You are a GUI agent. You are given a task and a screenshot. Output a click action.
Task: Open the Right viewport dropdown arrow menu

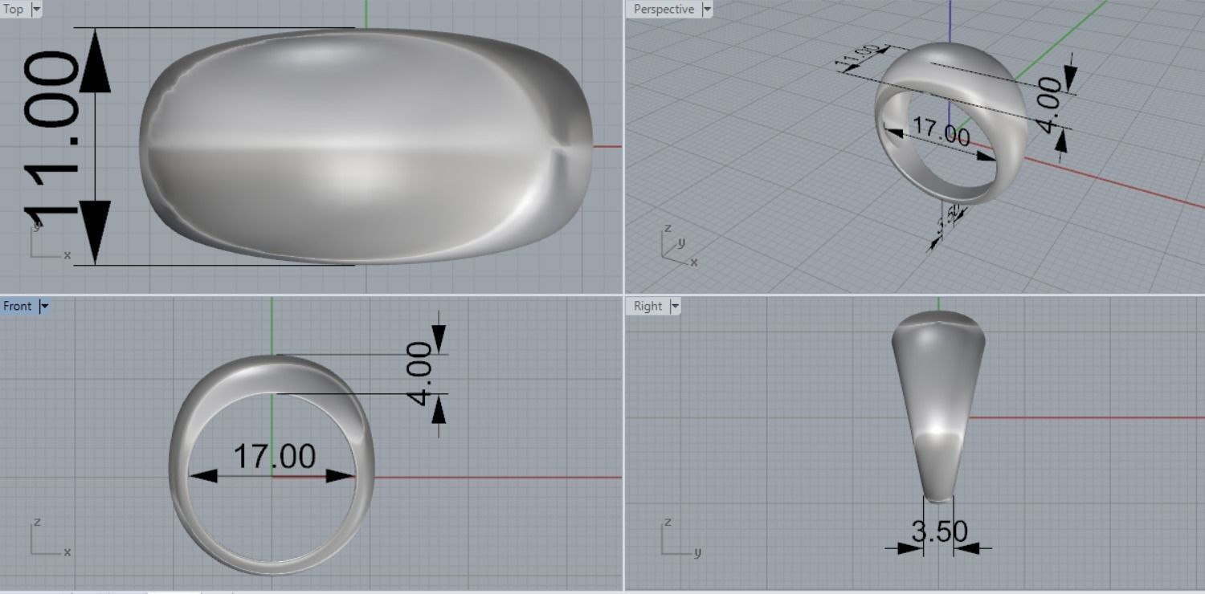pyautogui.click(x=675, y=306)
